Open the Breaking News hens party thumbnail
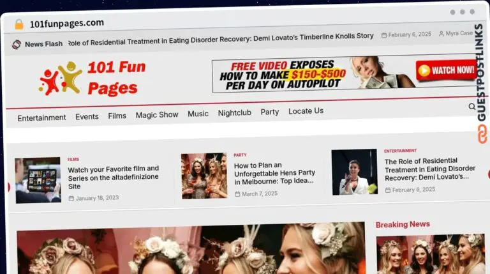The width and height of the screenshot is (490, 274). point(431,254)
